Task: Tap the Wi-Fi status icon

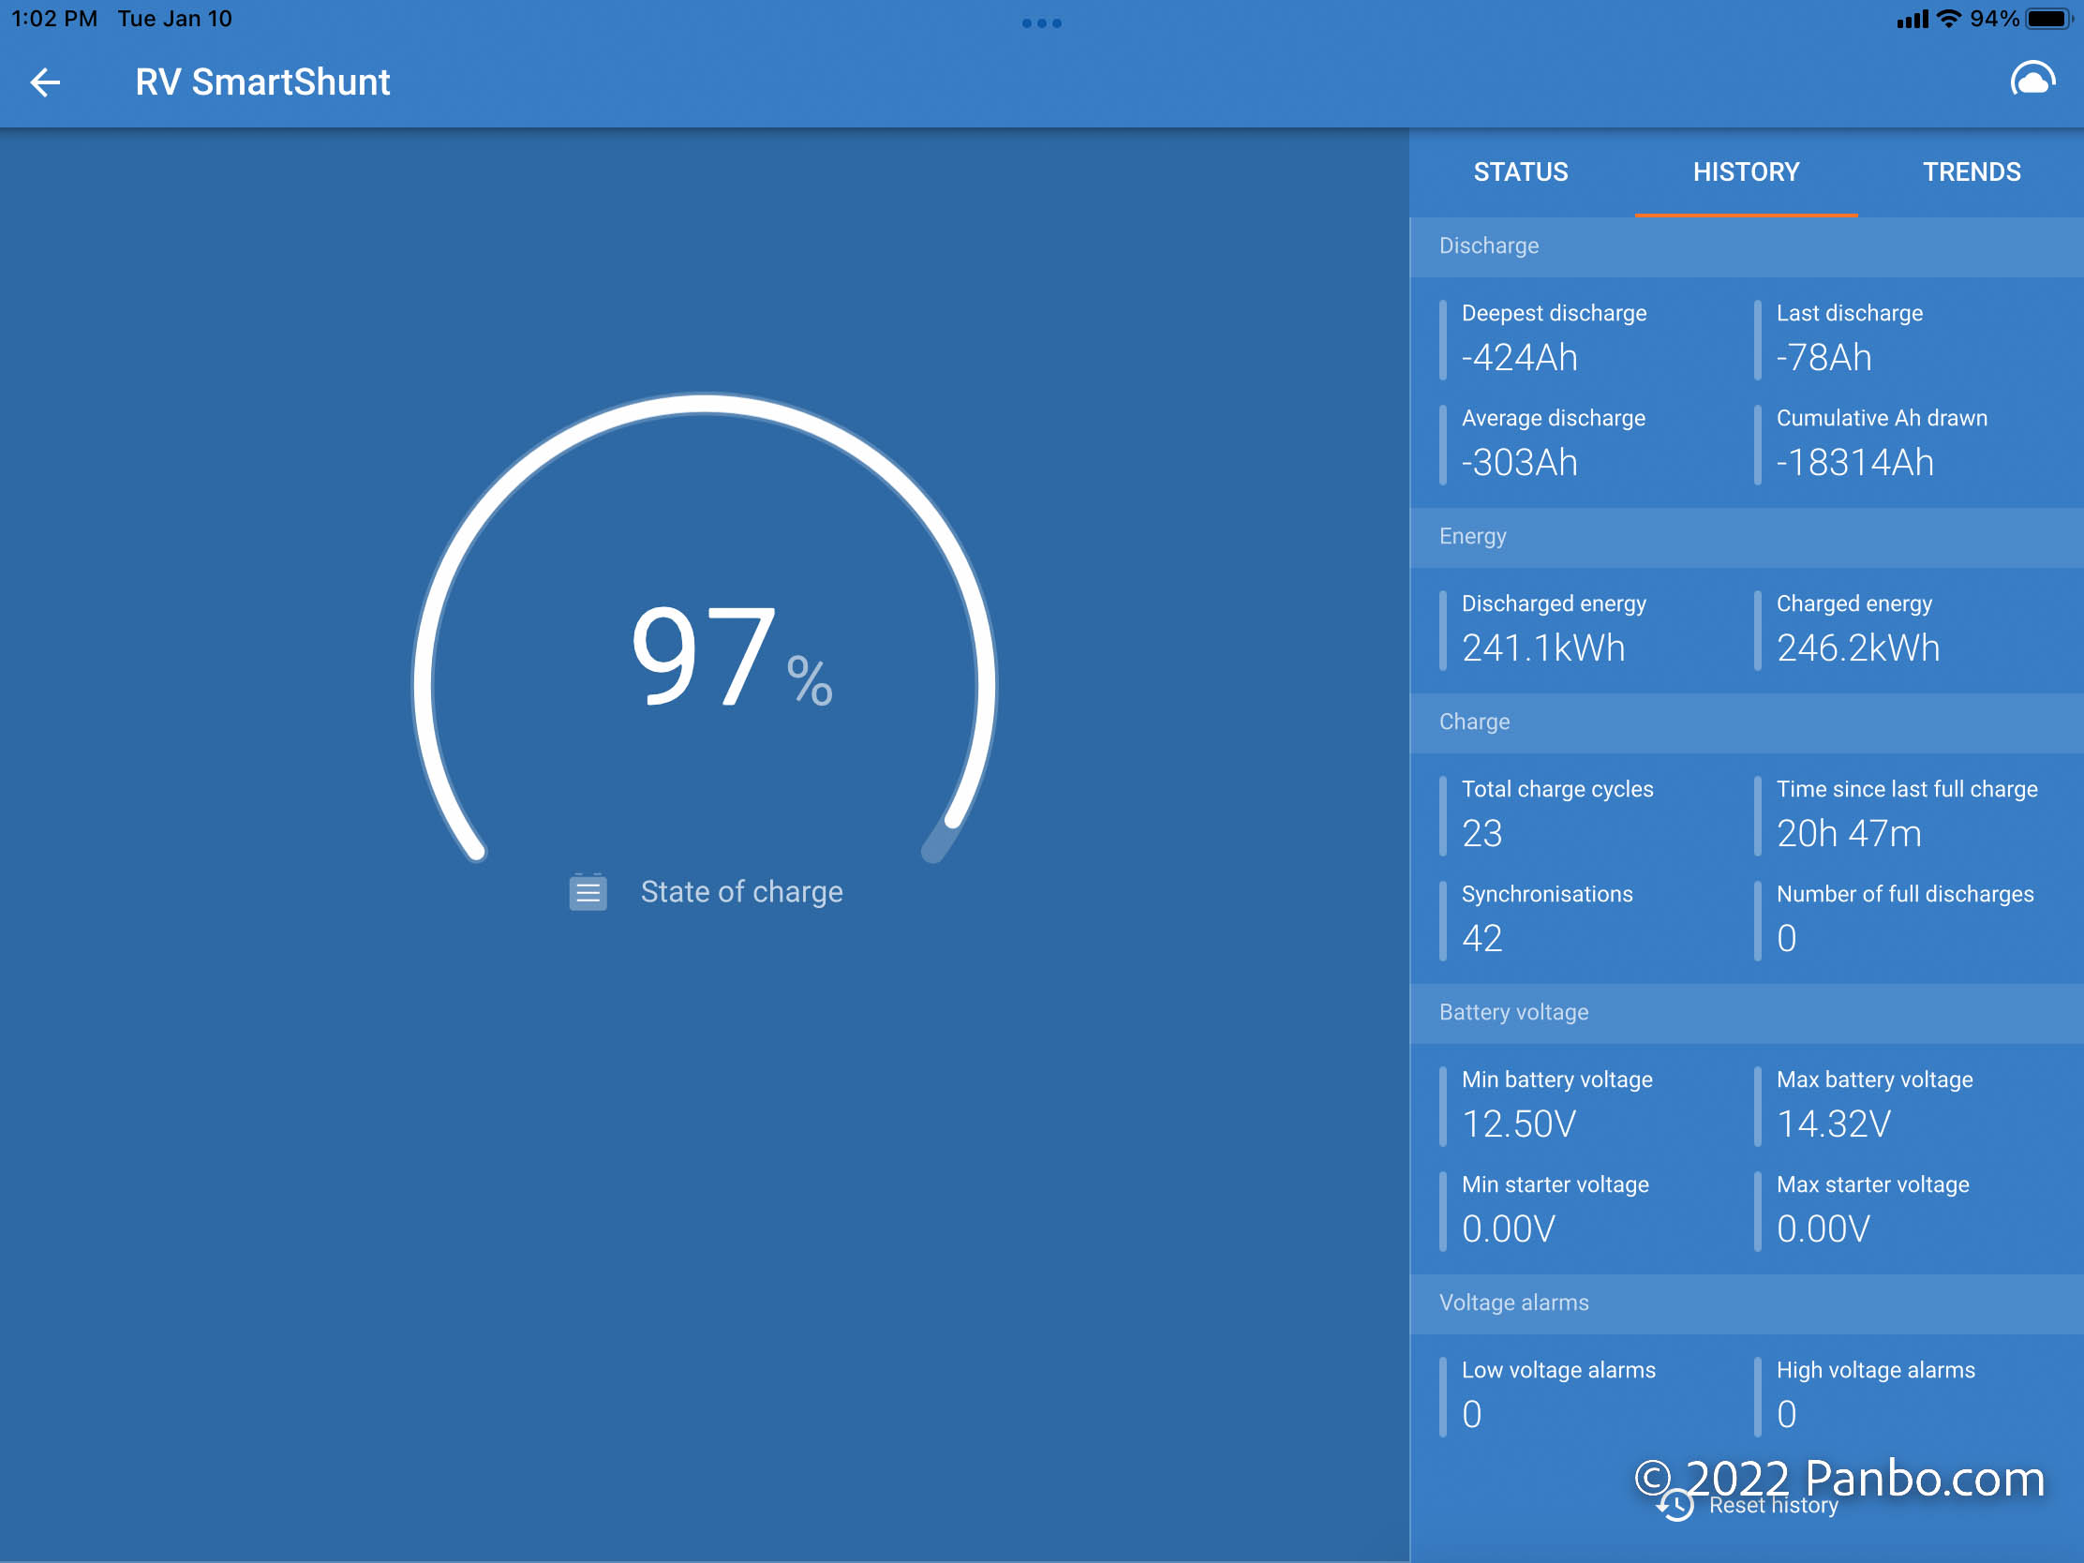Action: (1948, 19)
